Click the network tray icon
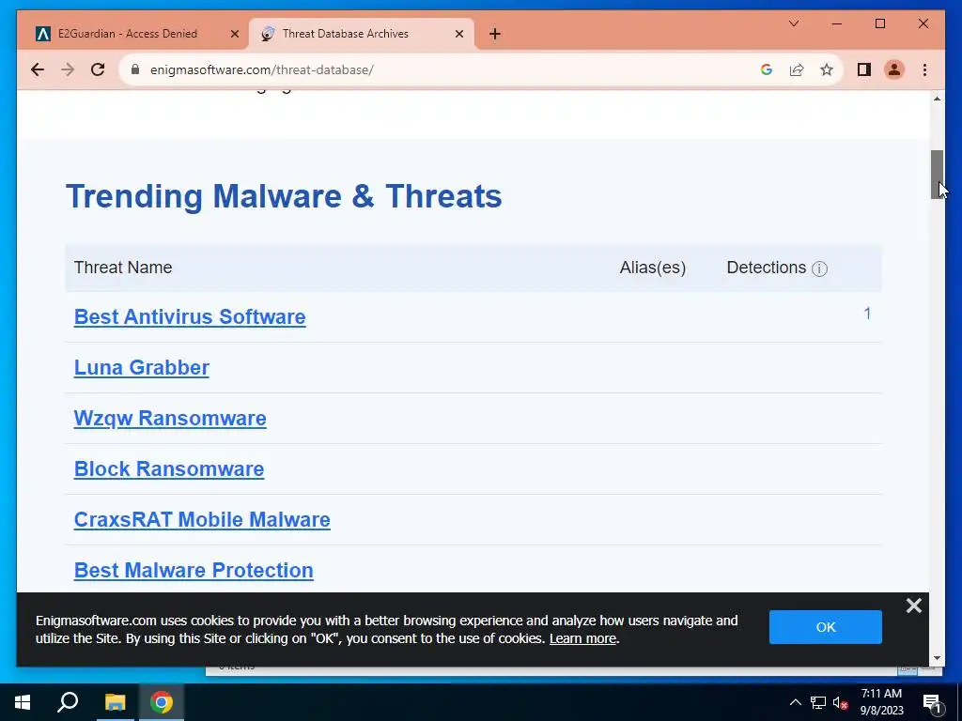 818,702
